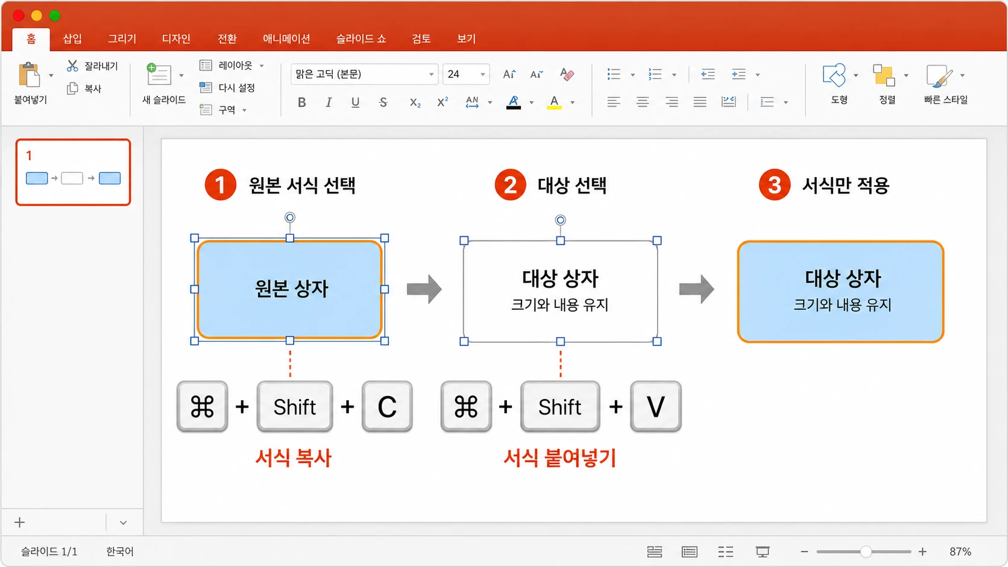Click the zoom slider handle
1008x567 pixels.
(866, 551)
